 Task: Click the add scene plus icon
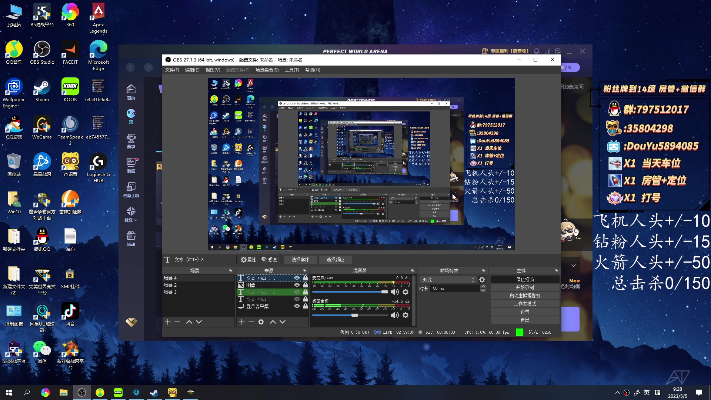[168, 322]
